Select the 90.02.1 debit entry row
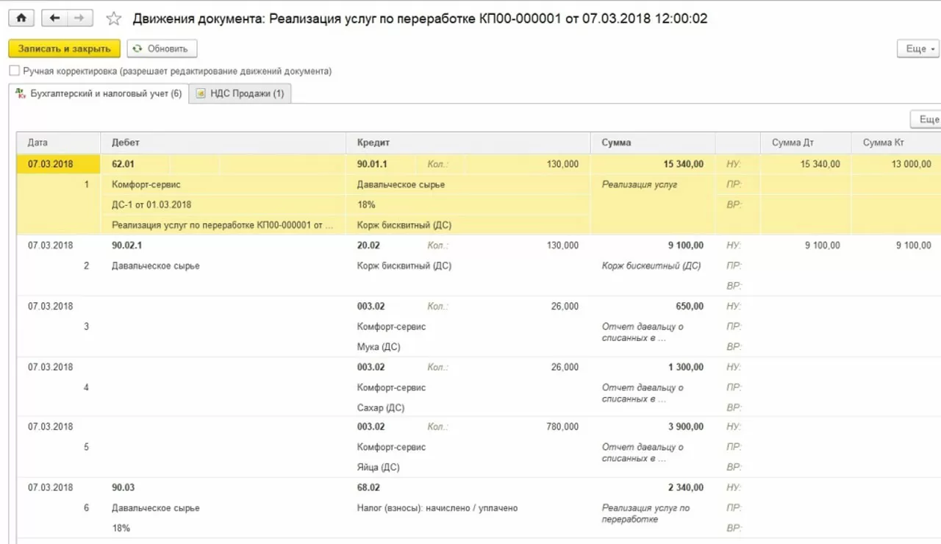This screenshot has width=941, height=544. [x=128, y=246]
